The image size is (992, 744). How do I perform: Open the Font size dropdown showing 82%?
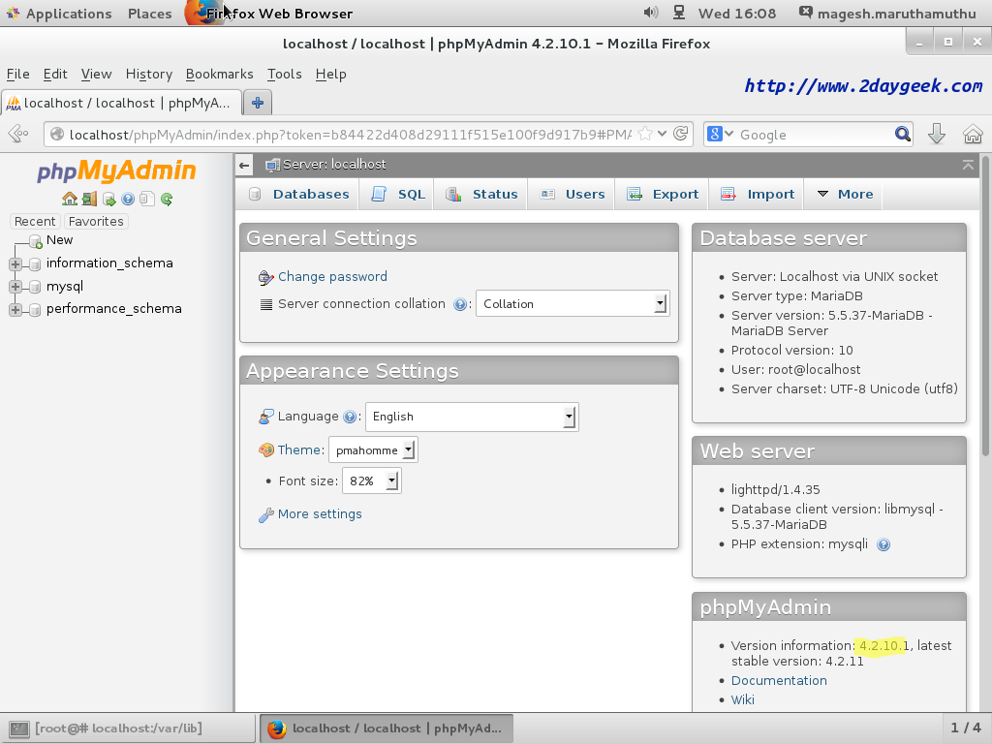[371, 481]
